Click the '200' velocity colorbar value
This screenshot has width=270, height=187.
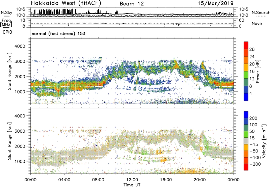pyautogui.click(x=253, y=118)
